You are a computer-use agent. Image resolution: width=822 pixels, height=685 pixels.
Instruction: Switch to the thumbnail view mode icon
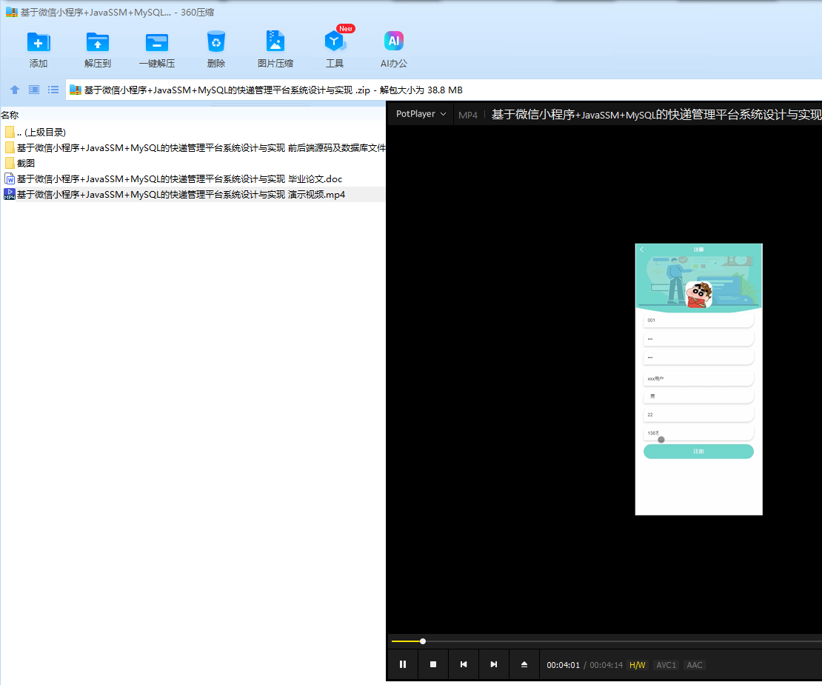34,90
